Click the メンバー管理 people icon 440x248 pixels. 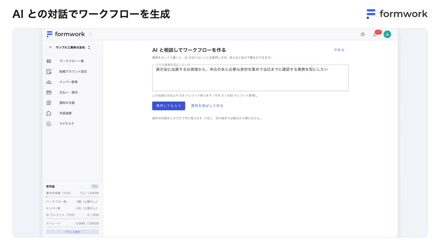point(49,82)
